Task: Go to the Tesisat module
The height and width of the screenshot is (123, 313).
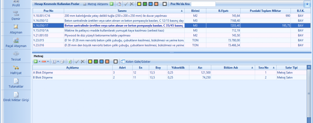Action: pos(16,56)
